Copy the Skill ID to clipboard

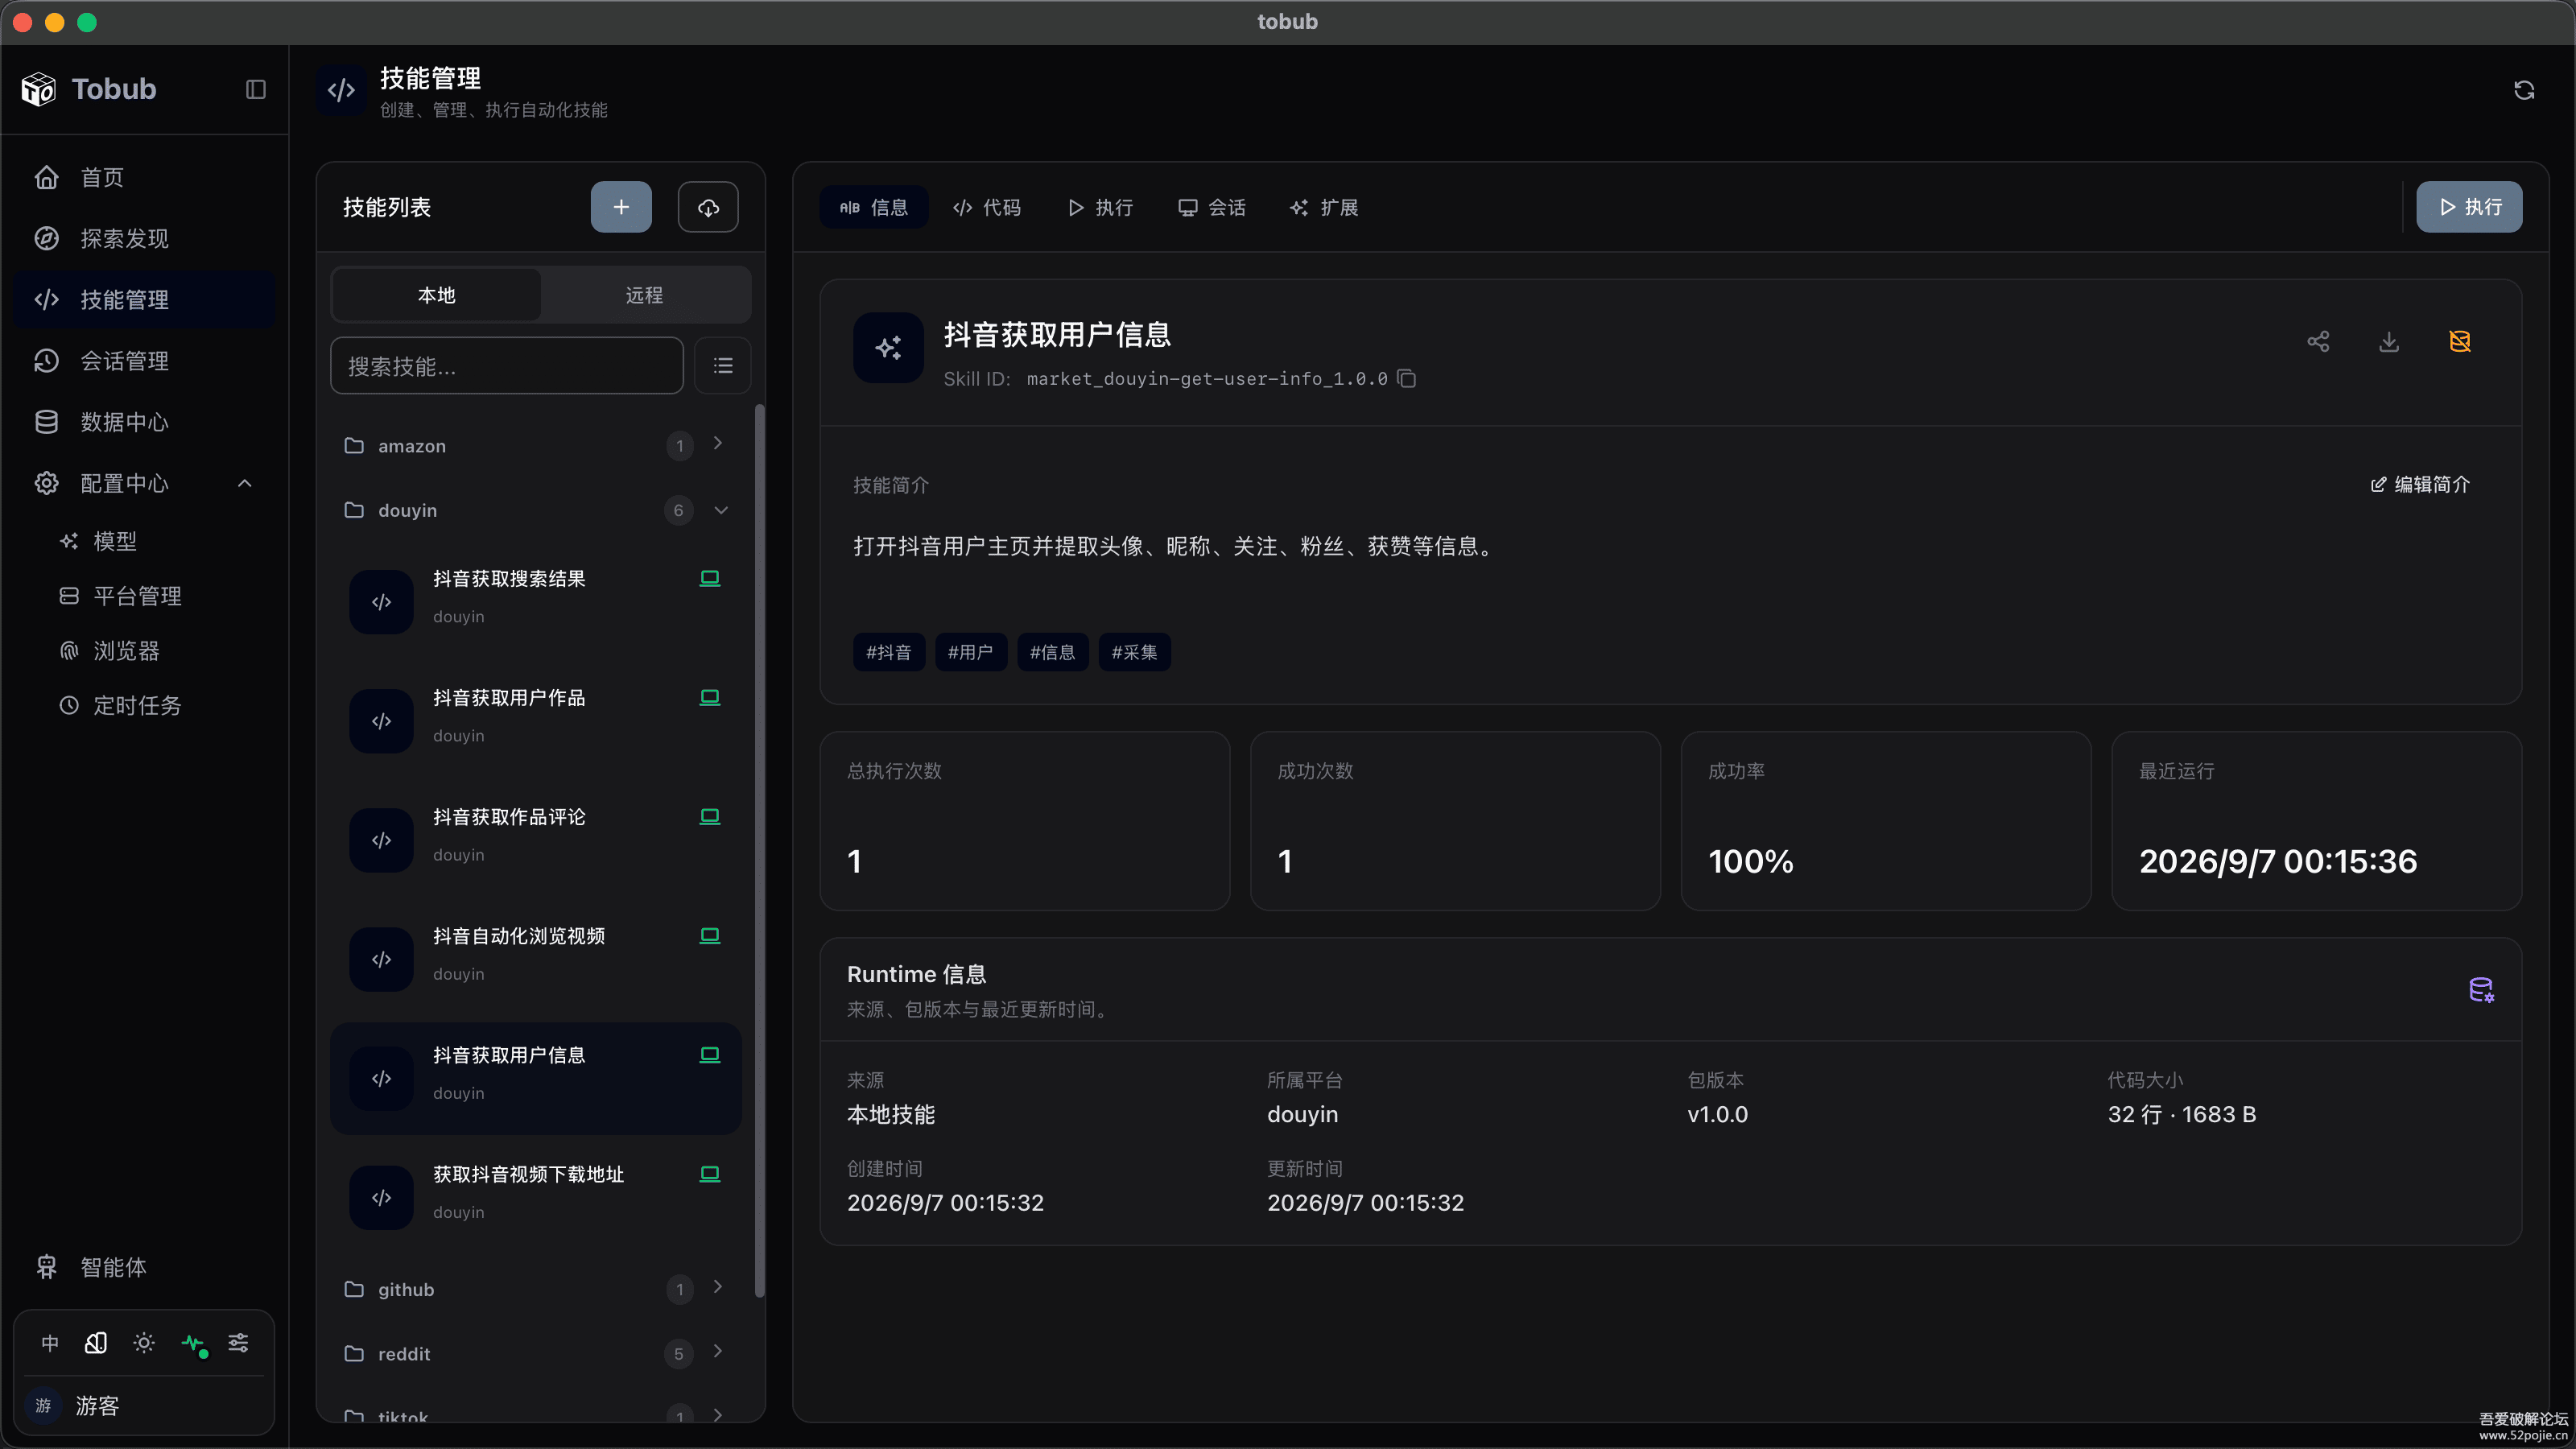point(1407,378)
